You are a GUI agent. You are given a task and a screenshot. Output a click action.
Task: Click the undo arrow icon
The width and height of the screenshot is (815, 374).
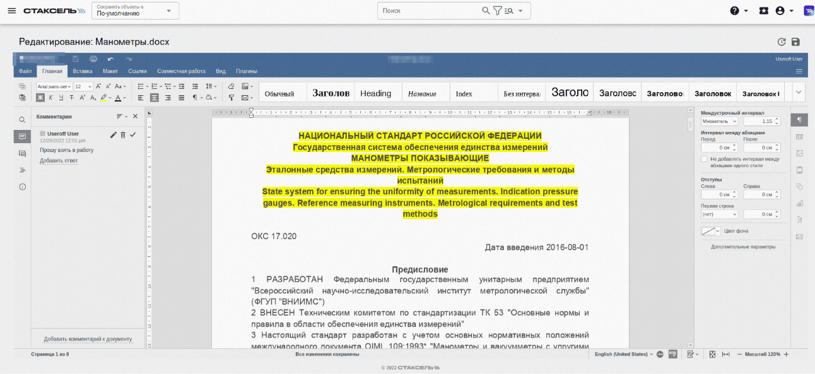pos(110,59)
